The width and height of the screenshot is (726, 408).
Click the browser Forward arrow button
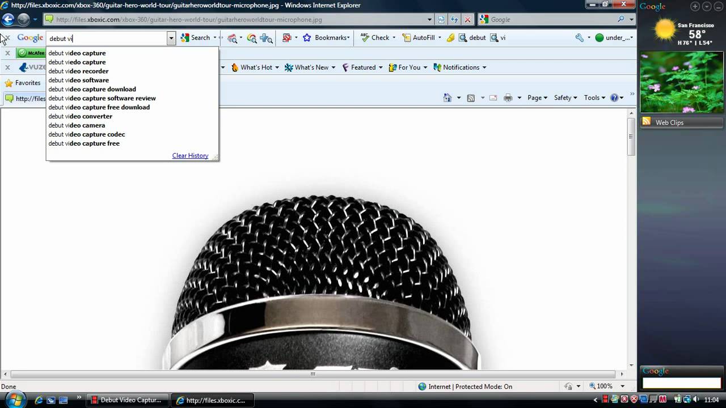point(23,19)
